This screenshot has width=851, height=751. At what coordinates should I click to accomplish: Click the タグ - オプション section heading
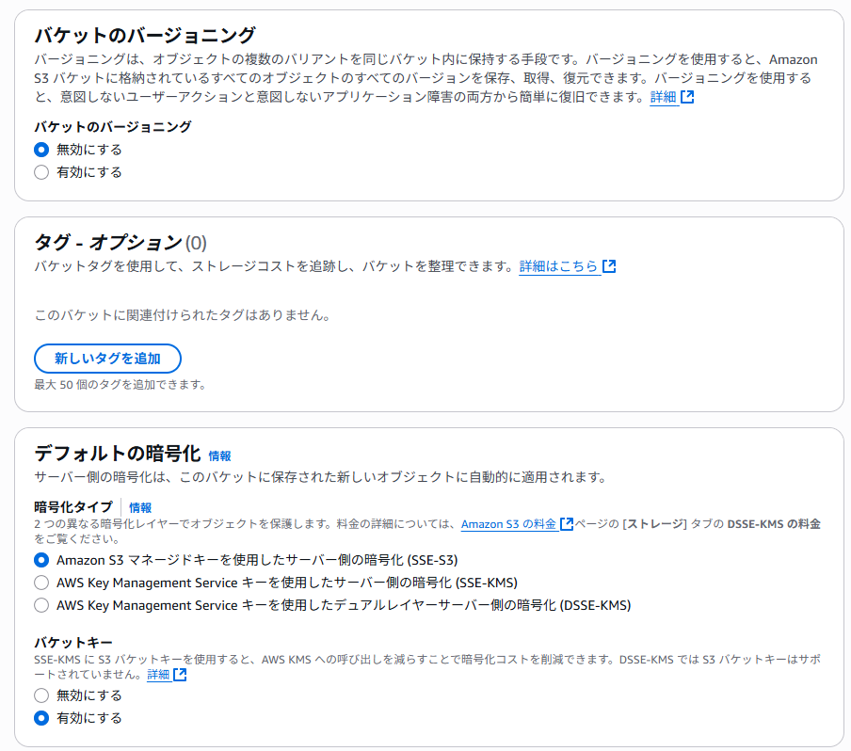[x=107, y=243]
